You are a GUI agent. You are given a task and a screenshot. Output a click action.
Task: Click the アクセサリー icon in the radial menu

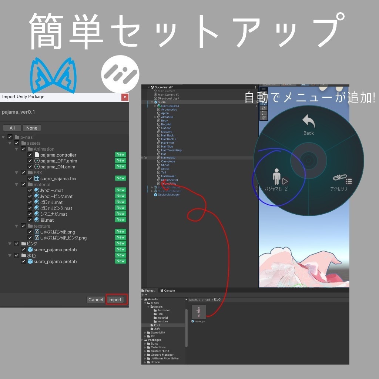point(341,178)
